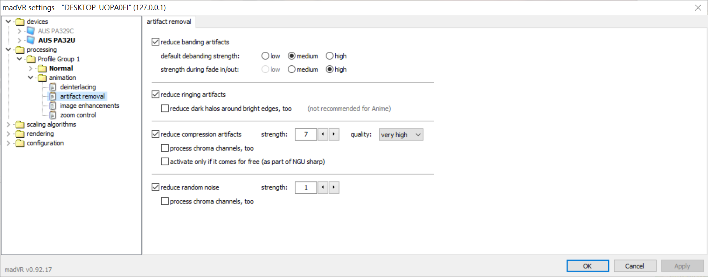708x277 pixels.
Task: Click the scaling algorithms folder icon
Action: [20, 124]
